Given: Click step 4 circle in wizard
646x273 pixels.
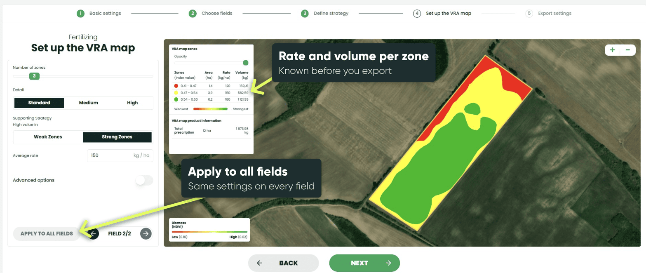Looking at the screenshot, I should click(x=417, y=13).
